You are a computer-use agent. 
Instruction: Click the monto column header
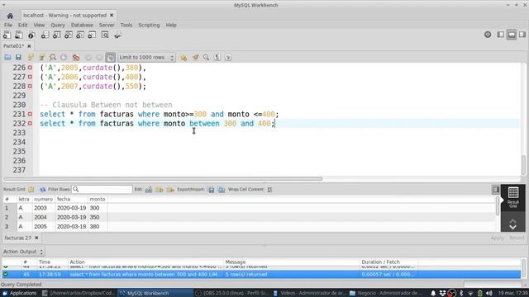(98, 199)
